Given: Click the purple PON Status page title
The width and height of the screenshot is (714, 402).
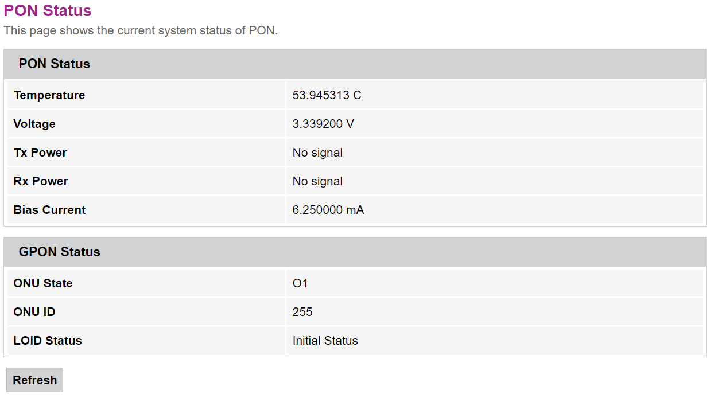Looking at the screenshot, I should (48, 11).
